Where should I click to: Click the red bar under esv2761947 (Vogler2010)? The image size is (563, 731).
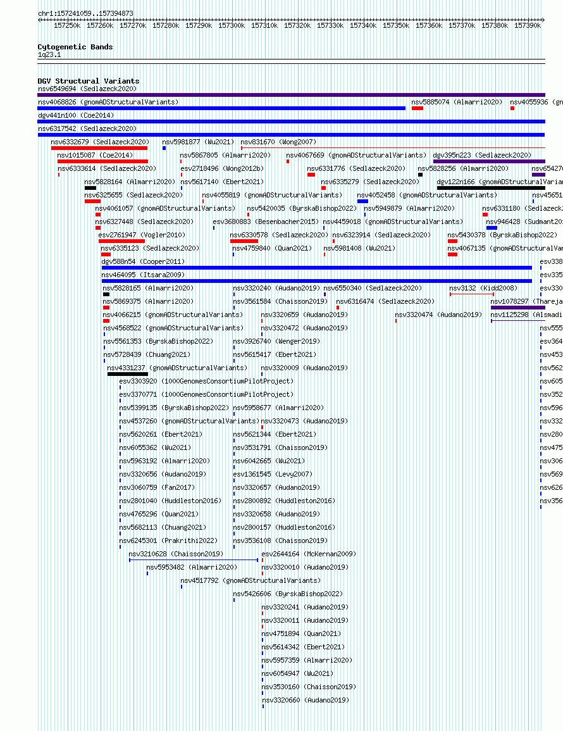point(121,241)
